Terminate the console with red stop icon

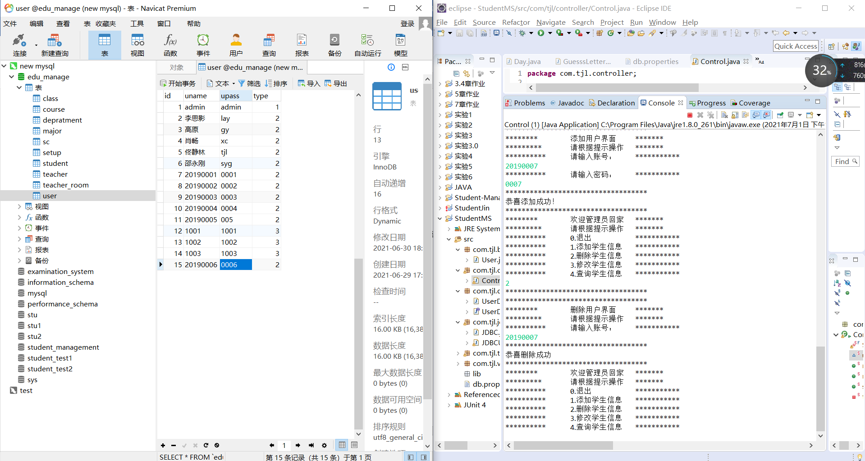pos(690,115)
